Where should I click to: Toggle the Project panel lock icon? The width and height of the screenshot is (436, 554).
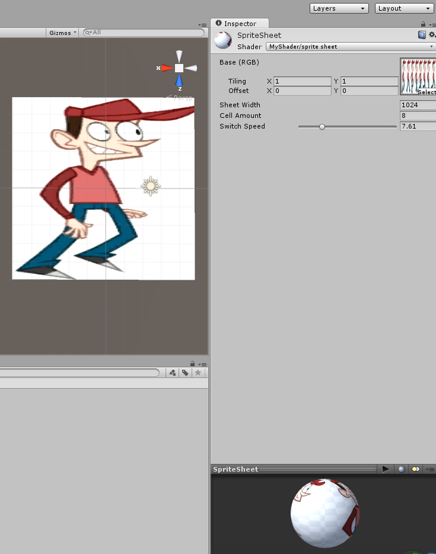click(x=192, y=364)
